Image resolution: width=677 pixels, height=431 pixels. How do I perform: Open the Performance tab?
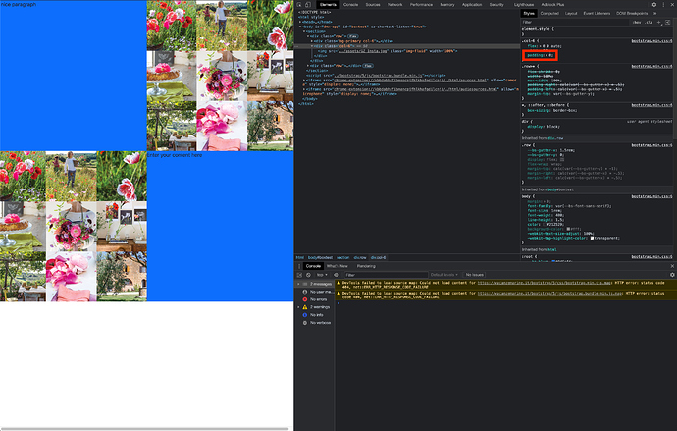(421, 4)
